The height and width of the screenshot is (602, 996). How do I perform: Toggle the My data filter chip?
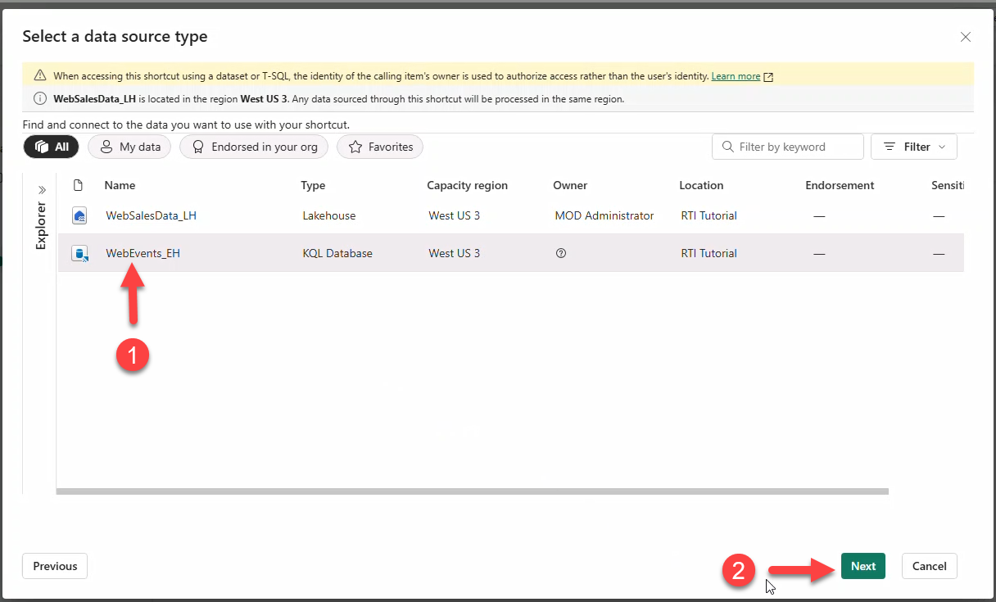coord(129,147)
